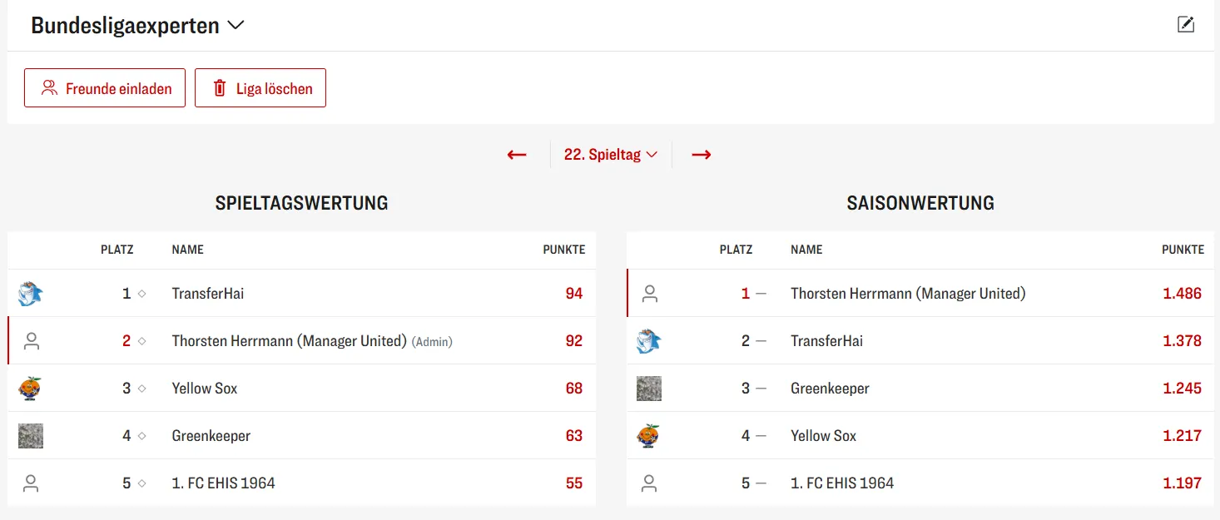Select Greenkeeper name in Saisonwertung
The image size is (1220, 520).
pos(830,389)
